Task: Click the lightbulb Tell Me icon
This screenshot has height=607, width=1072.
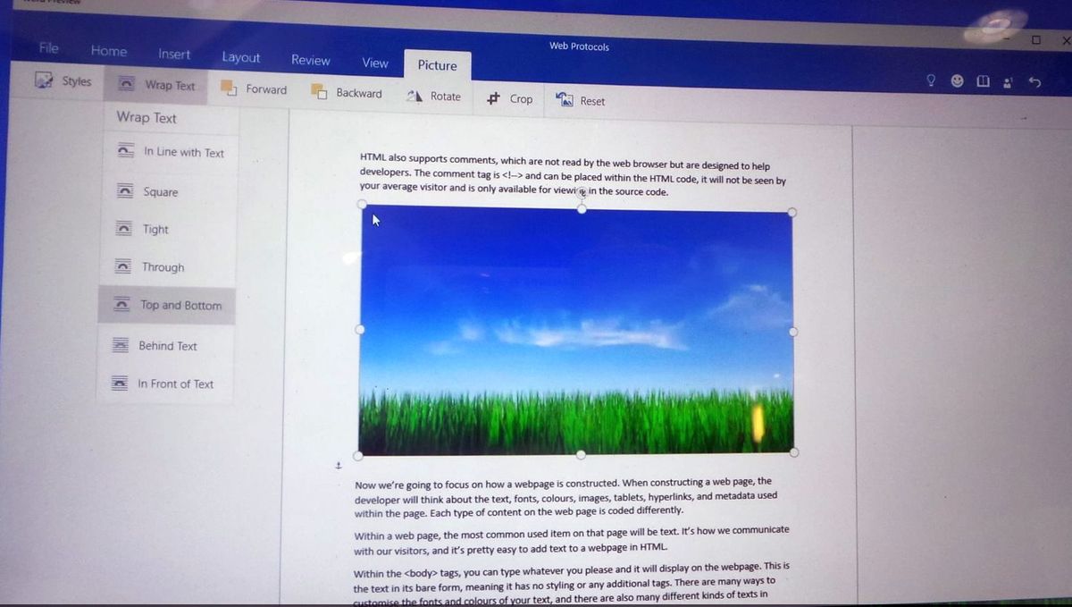Action: (931, 80)
